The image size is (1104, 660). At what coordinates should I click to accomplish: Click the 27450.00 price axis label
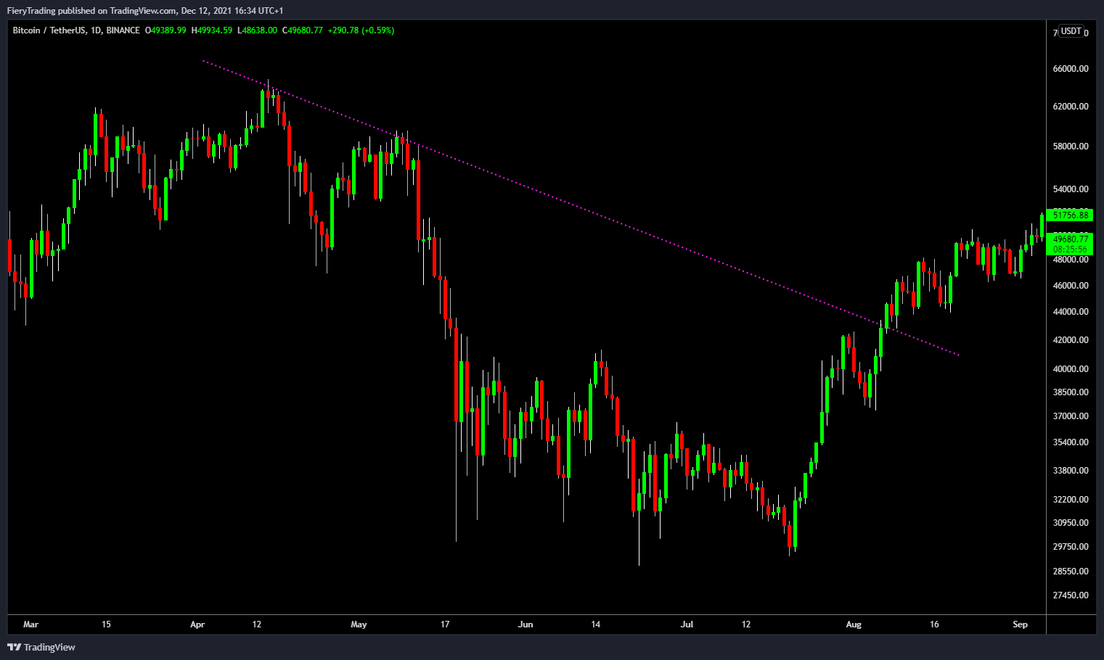1071,595
